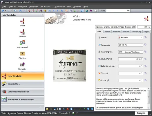Image resolution: width=152 pixels, height=116 pixels.
Task: Click the home icon in the toolbar
Action: (x=15, y=11)
